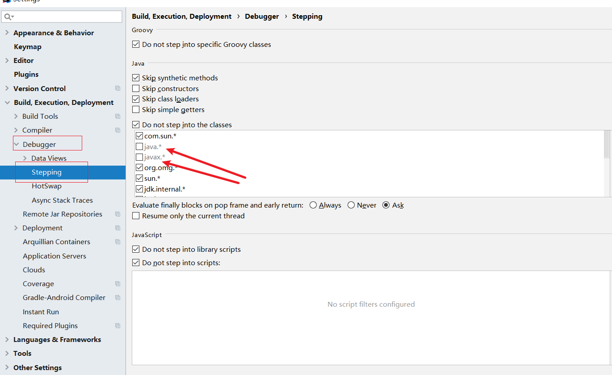Toggle Resume only the current thread
Image resolution: width=612 pixels, height=375 pixels.
(136, 216)
